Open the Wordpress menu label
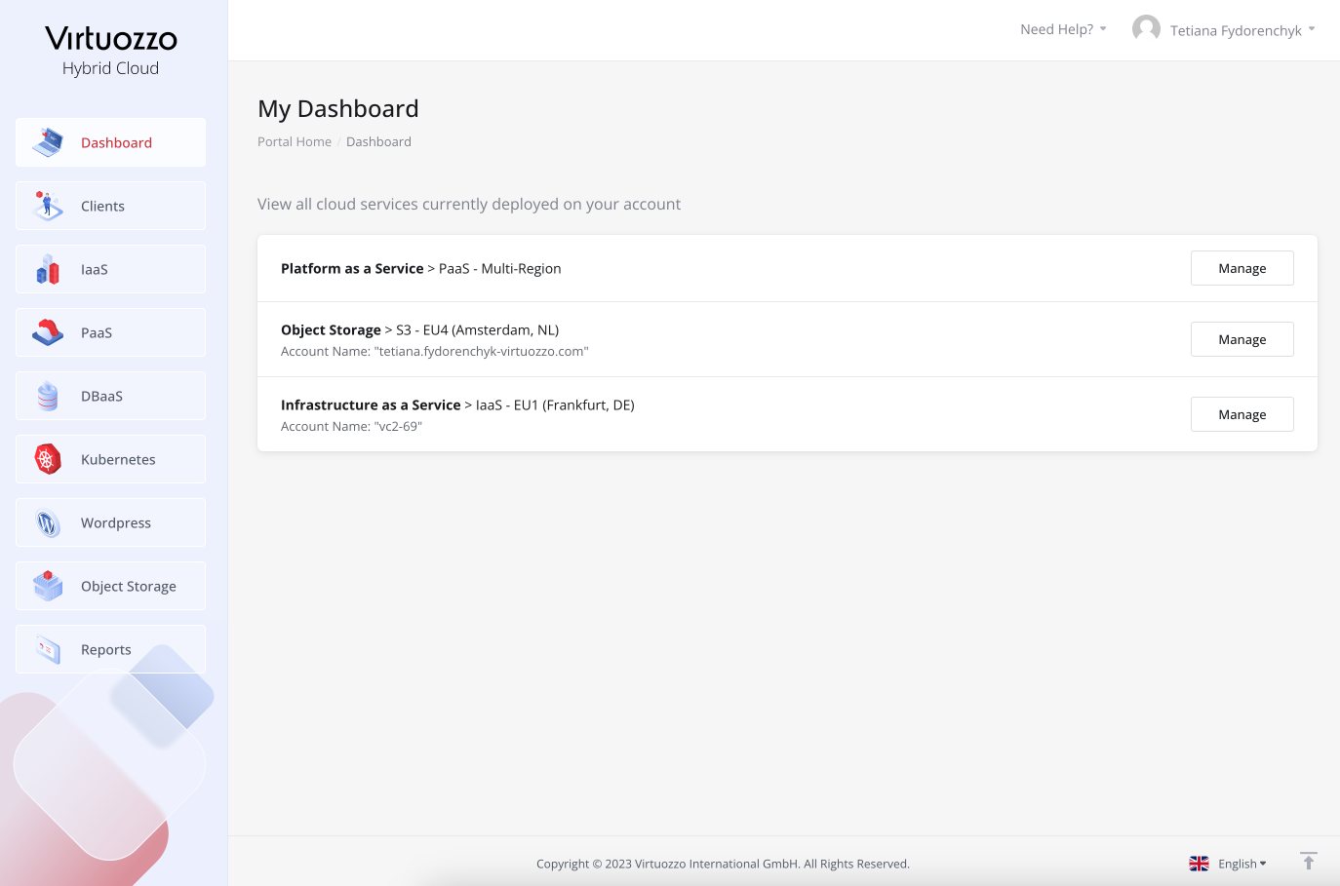Viewport: 1340px width, 886px height. [x=116, y=522]
